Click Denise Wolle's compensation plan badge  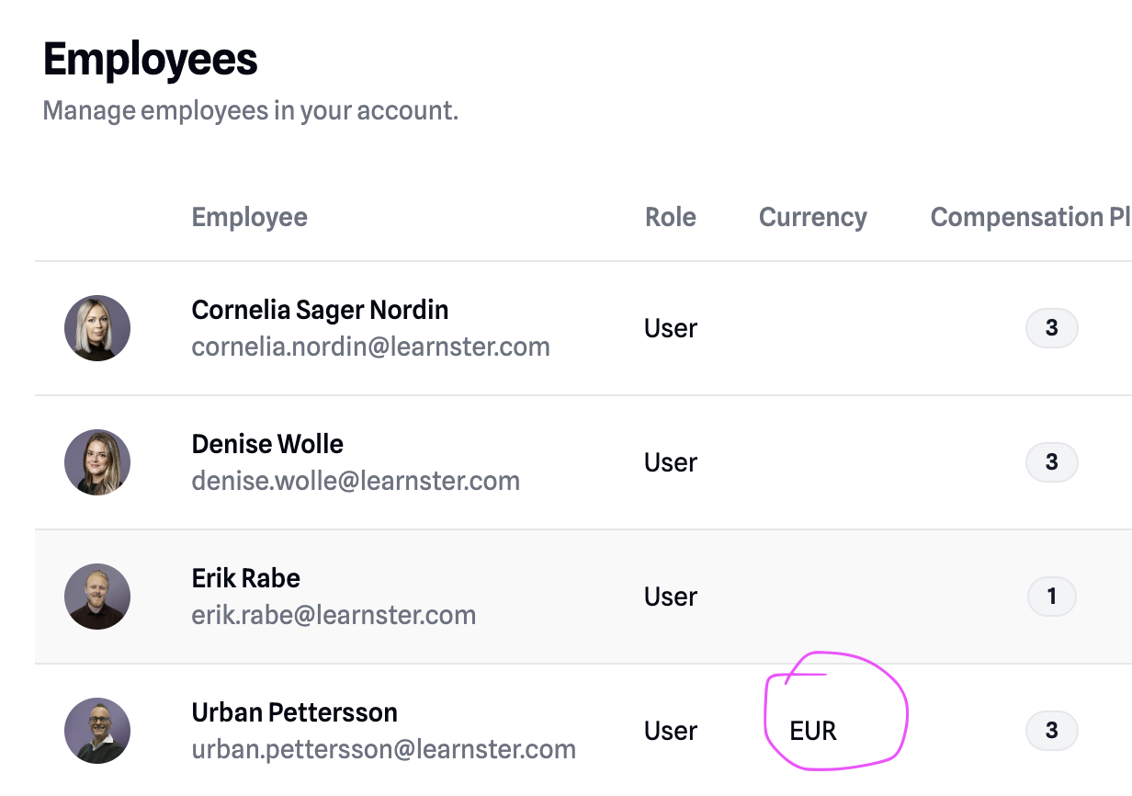tap(1051, 462)
